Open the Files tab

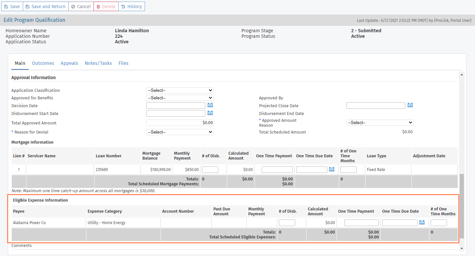[123, 63]
